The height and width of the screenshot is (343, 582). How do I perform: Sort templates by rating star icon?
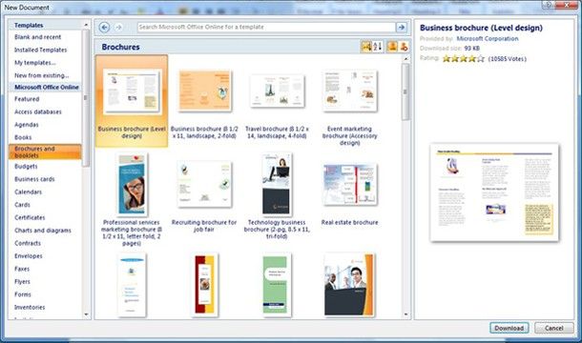click(x=366, y=47)
